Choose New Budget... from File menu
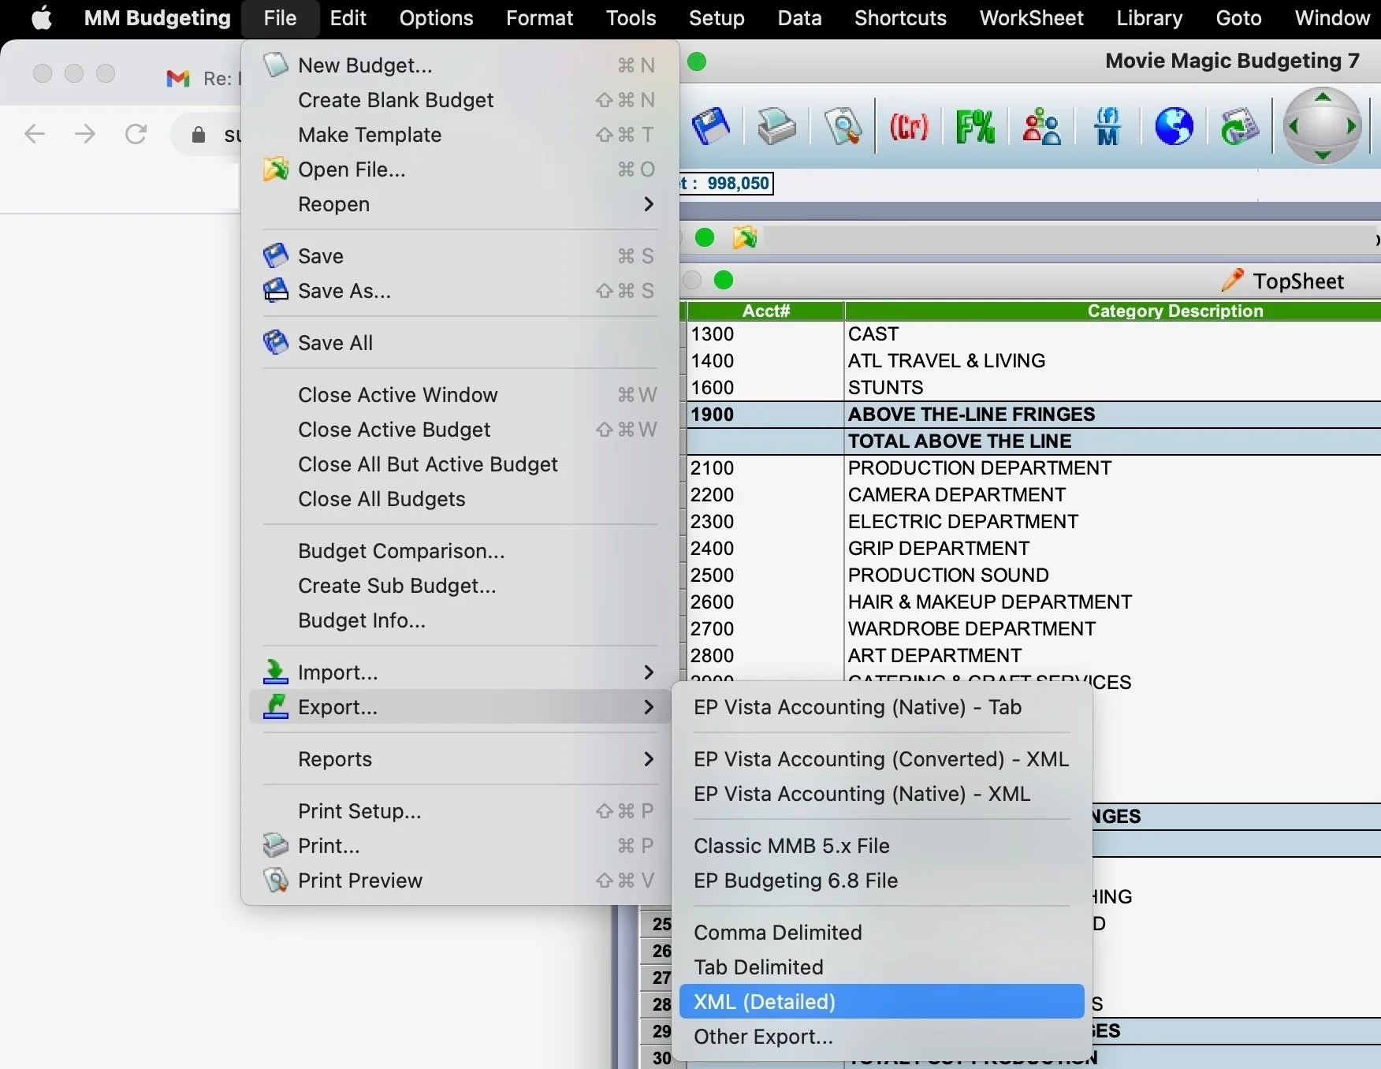Viewport: 1381px width, 1069px height. tap(460, 65)
